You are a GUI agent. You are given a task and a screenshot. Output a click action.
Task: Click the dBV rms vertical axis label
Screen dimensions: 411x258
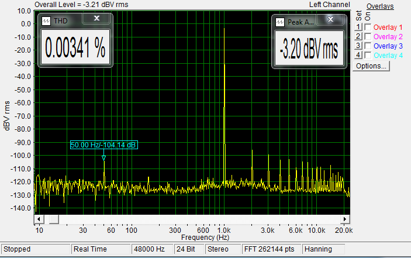(x=7, y=116)
